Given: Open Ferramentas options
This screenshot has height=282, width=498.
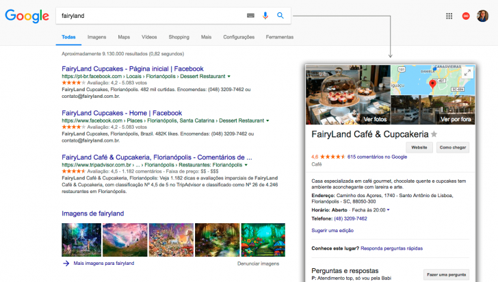Looking at the screenshot, I should tap(280, 37).
